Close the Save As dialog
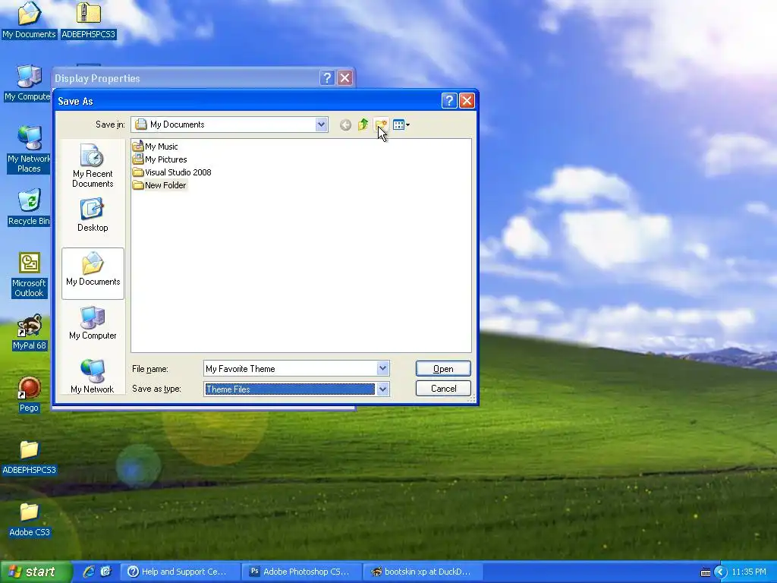 [x=467, y=101]
